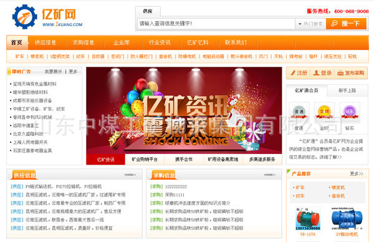Click the 注册 button
This screenshot has height=242, width=374.
click(299, 73)
